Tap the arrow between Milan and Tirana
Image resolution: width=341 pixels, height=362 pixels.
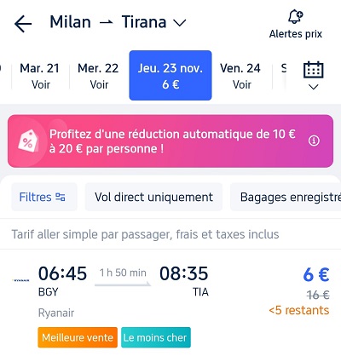107,22
